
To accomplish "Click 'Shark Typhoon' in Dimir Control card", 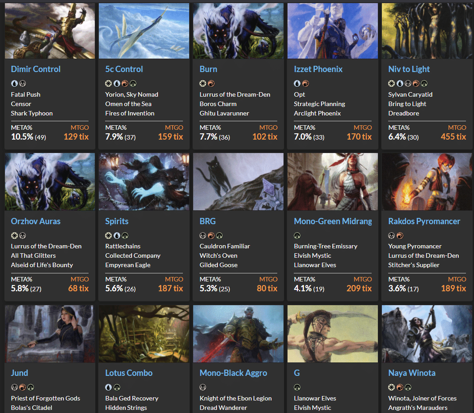I will point(32,113).
